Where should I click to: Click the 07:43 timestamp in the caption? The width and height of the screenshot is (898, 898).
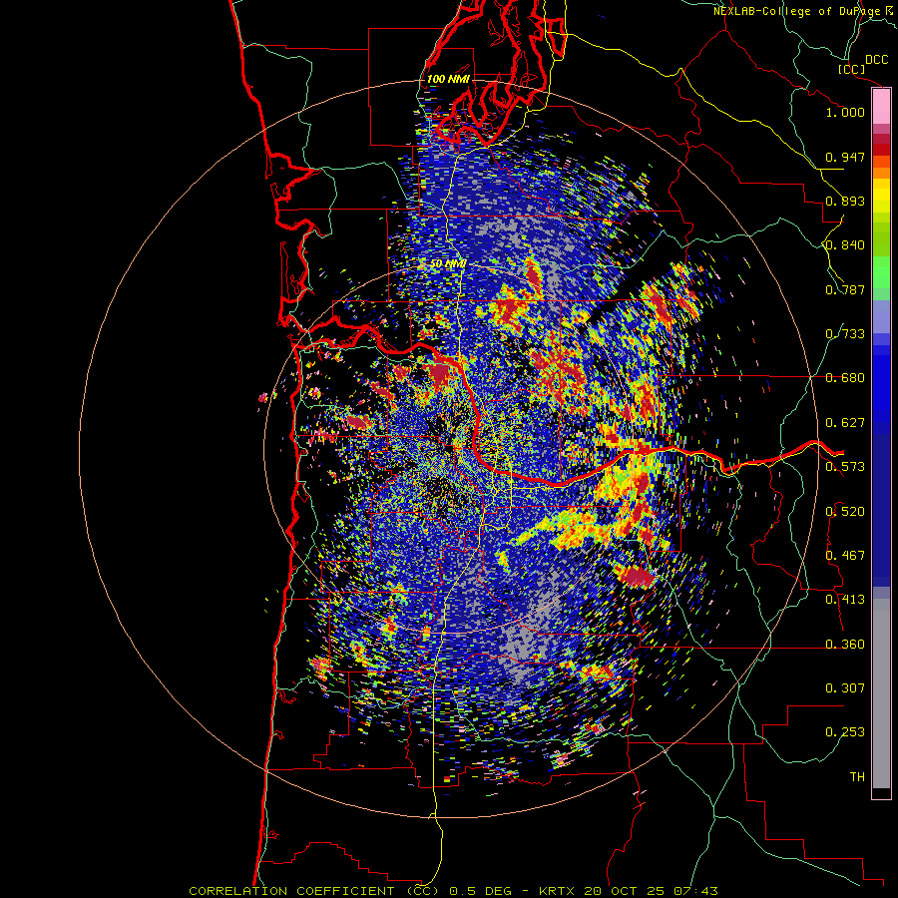coord(695,891)
